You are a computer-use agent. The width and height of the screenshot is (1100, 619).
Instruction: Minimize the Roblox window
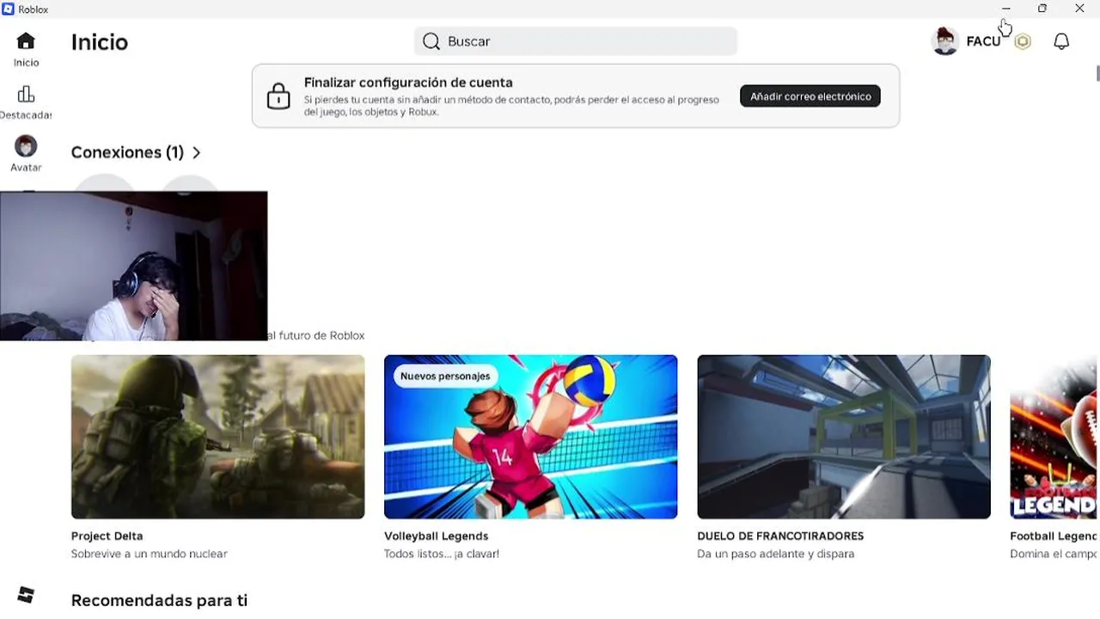coord(1005,9)
